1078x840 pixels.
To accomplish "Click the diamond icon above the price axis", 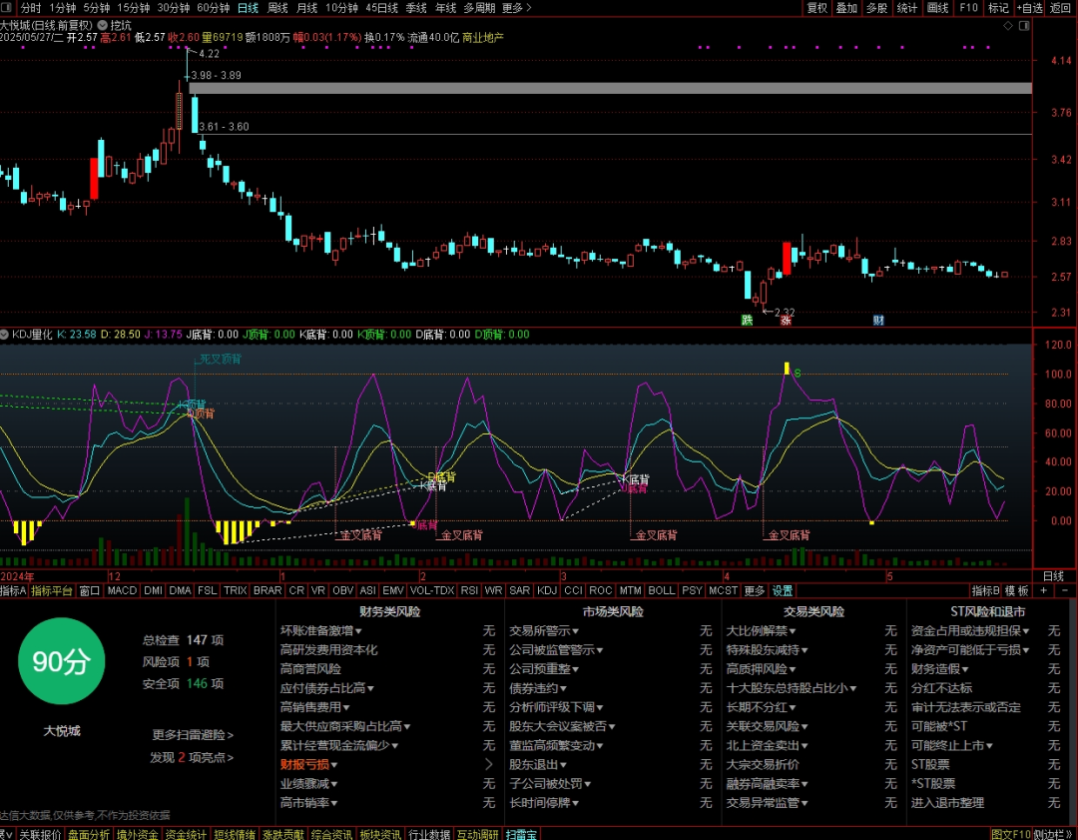I will [x=1008, y=25].
